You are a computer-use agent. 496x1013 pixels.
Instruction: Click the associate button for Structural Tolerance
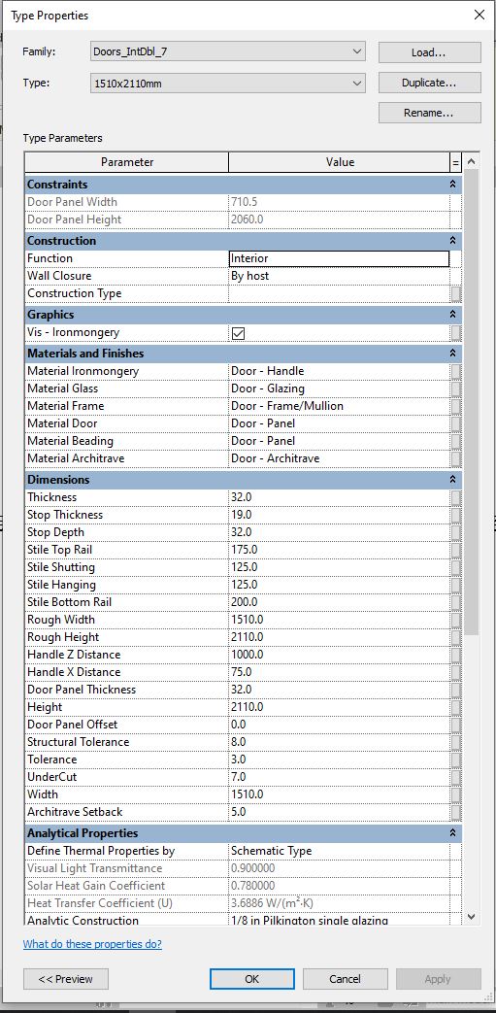[x=456, y=742]
